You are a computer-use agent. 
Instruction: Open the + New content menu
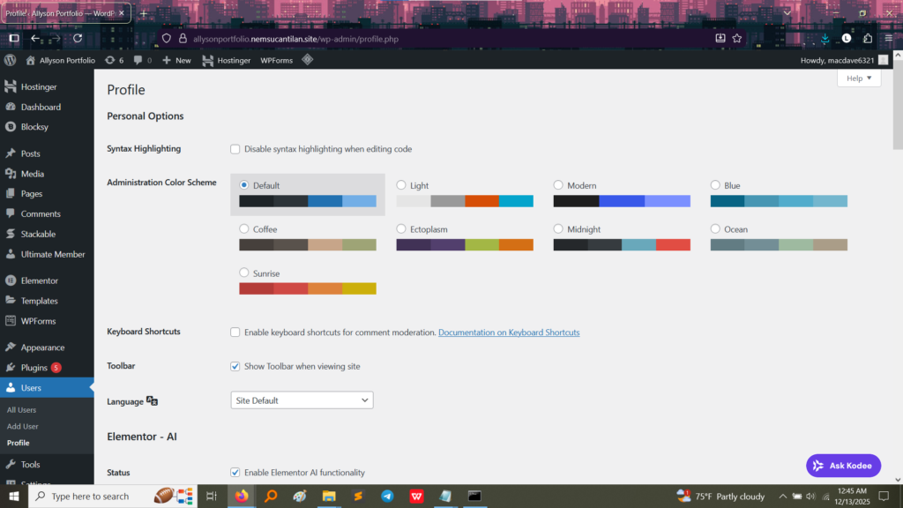(x=175, y=60)
